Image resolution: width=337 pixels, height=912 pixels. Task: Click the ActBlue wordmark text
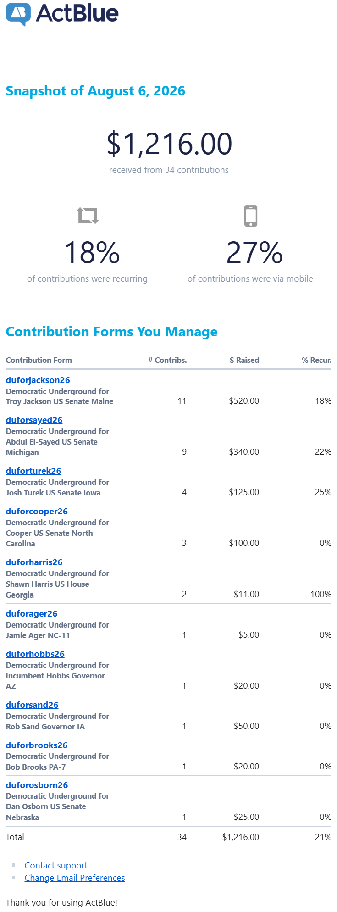click(77, 13)
